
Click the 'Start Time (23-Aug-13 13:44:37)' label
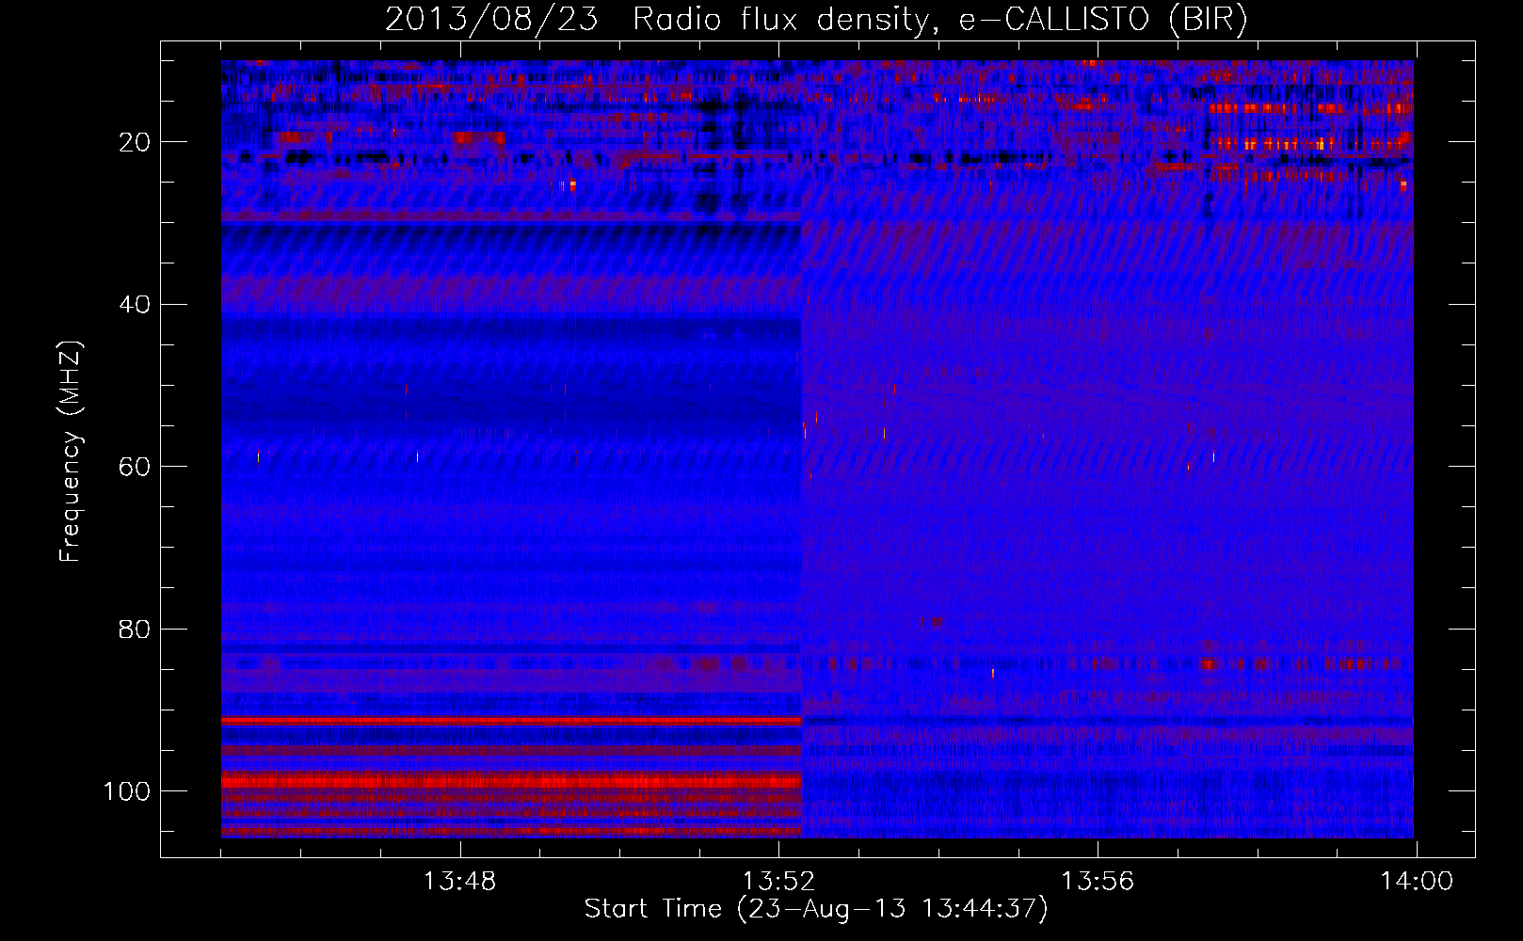pyautogui.click(x=816, y=909)
